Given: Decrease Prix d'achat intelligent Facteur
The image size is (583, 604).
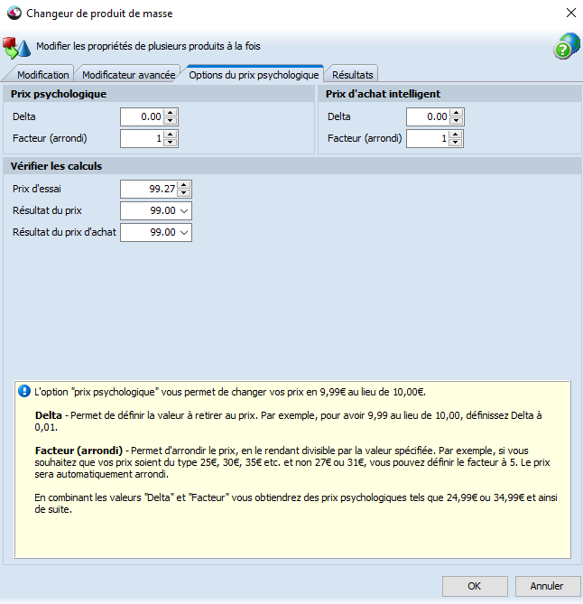Looking at the screenshot, I should click(456, 143).
